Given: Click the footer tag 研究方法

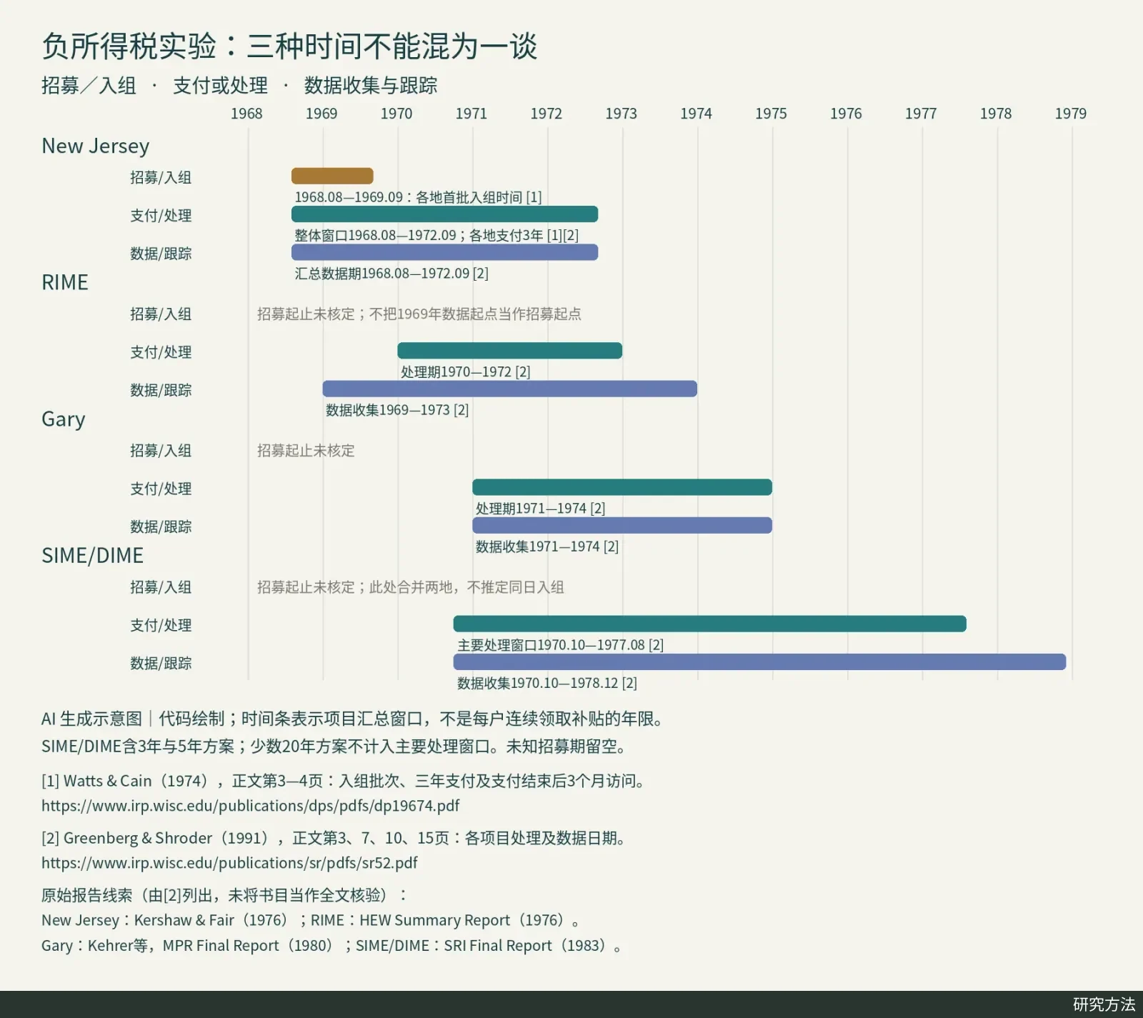Looking at the screenshot, I should pos(1104,1004).
